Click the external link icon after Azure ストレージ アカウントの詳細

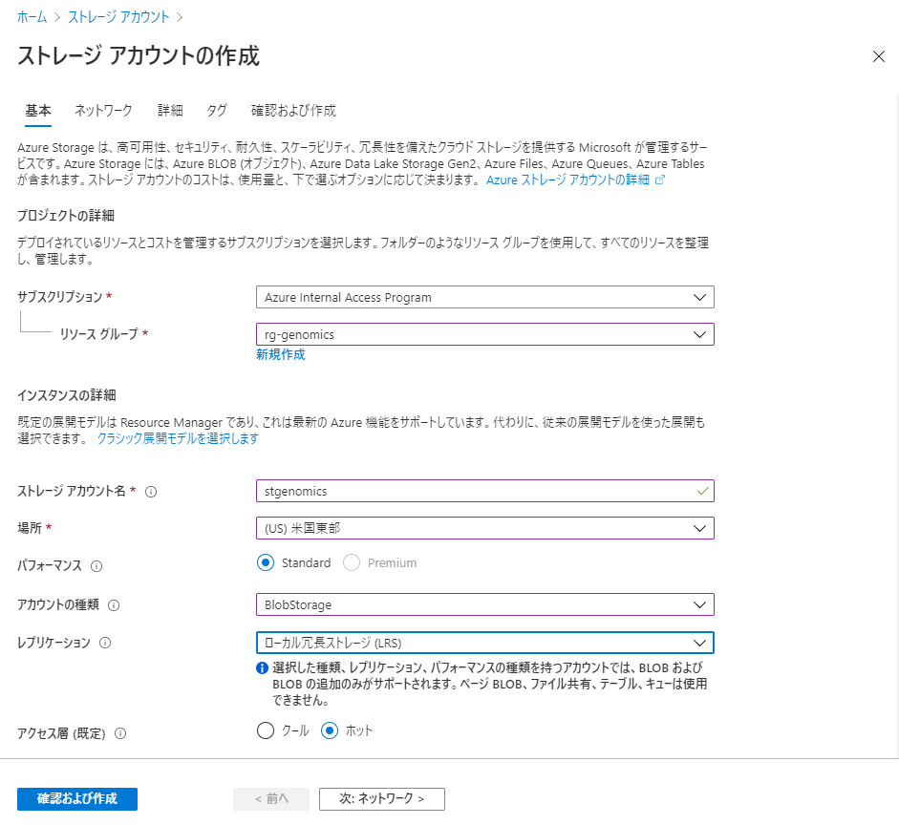[x=660, y=180]
